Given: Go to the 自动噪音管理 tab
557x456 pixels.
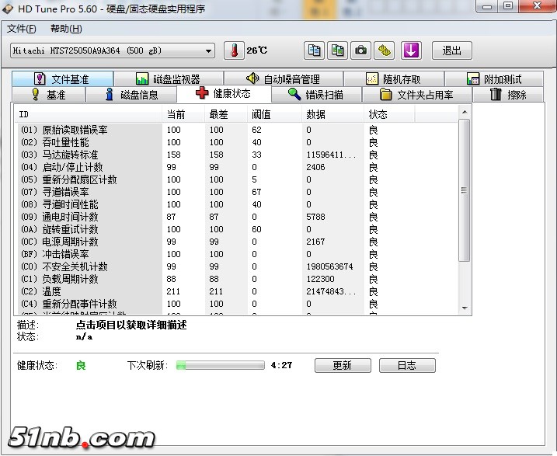Looking at the screenshot, I should click(x=283, y=79).
